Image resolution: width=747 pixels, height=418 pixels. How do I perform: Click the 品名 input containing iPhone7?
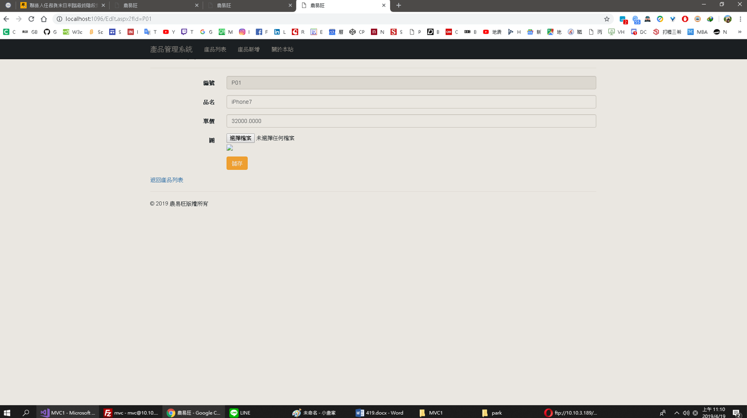pos(411,102)
